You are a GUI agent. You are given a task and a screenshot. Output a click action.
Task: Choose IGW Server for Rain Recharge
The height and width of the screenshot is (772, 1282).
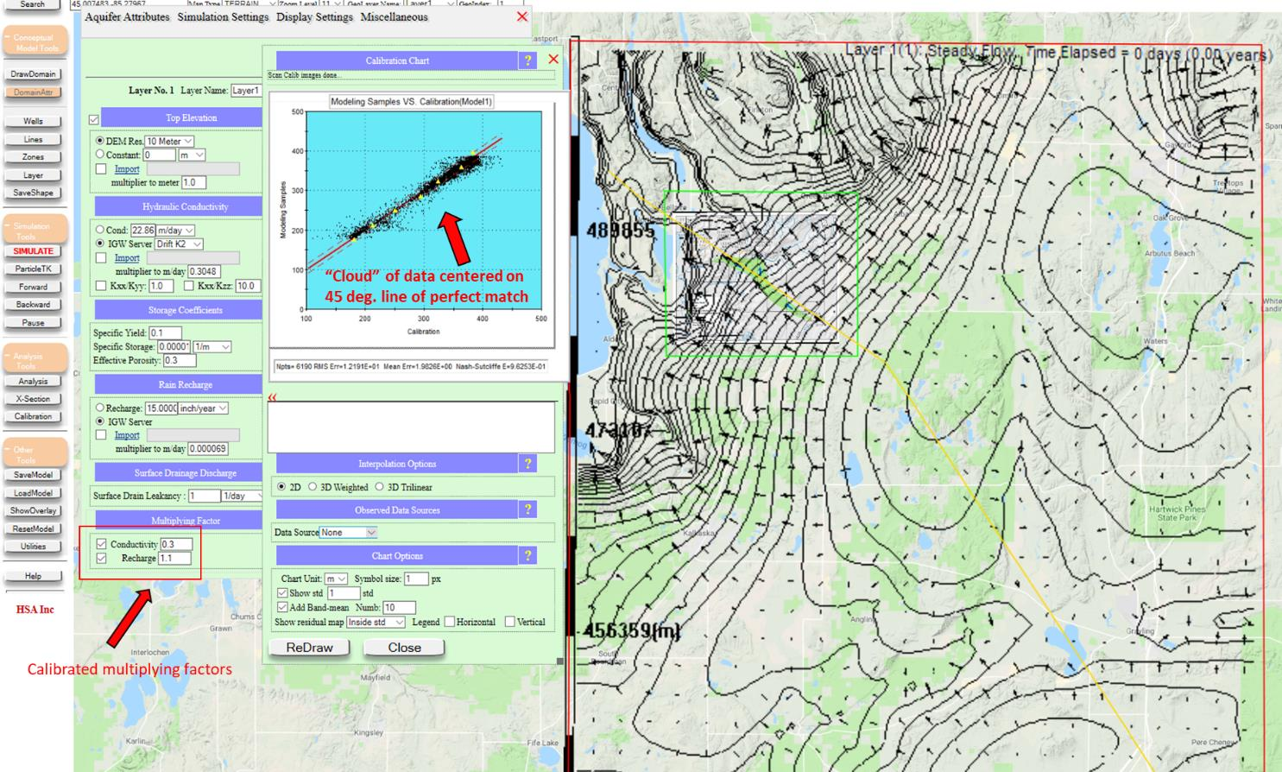point(100,421)
